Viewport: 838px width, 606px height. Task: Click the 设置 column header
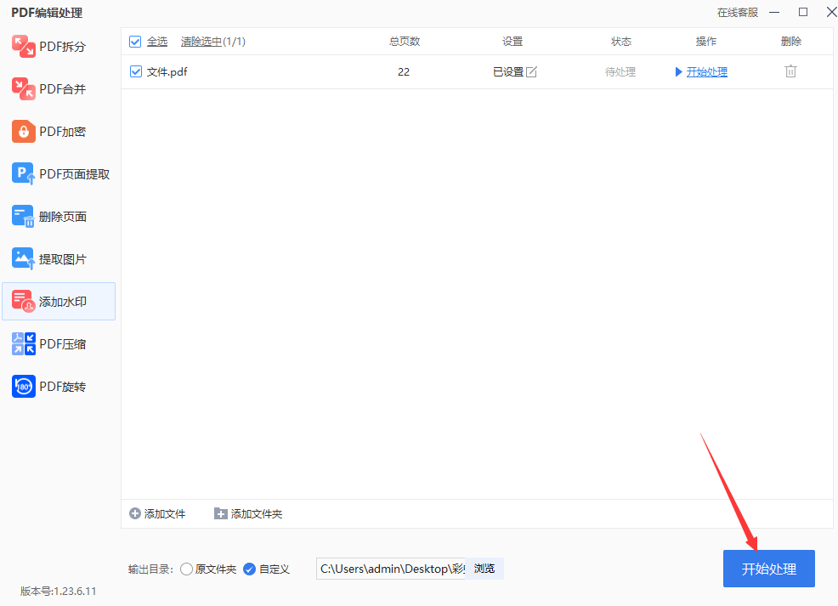(x=512, y=42)
